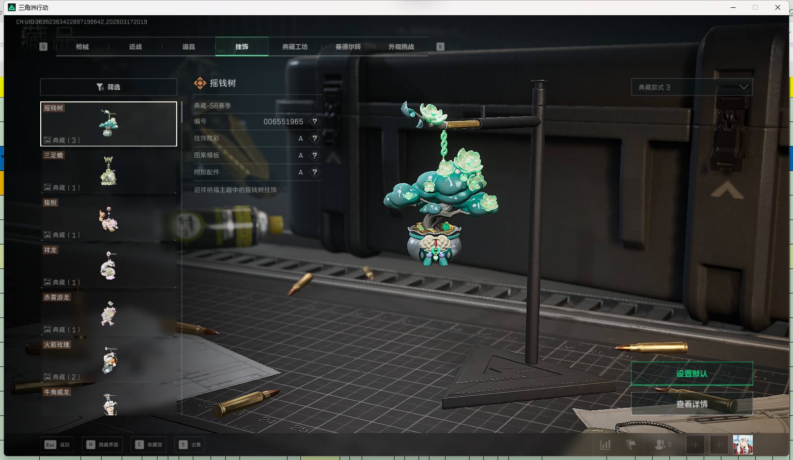Click the 设置默认 button
The width and height of the screenshot is (793, 460).
click(691, 374)
